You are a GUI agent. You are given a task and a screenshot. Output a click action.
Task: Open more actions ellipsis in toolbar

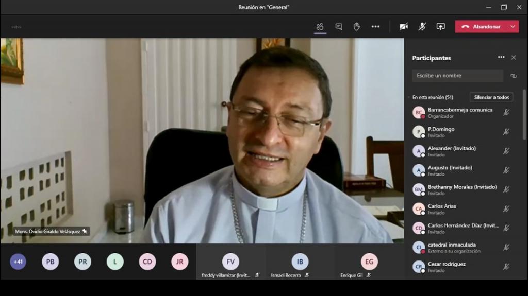(x=375, y=27)
